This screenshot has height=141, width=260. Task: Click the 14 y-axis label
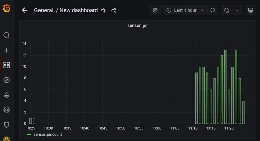coord(24,44)
